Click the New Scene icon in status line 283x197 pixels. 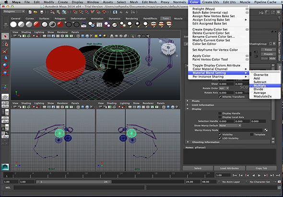pos(30,12)
